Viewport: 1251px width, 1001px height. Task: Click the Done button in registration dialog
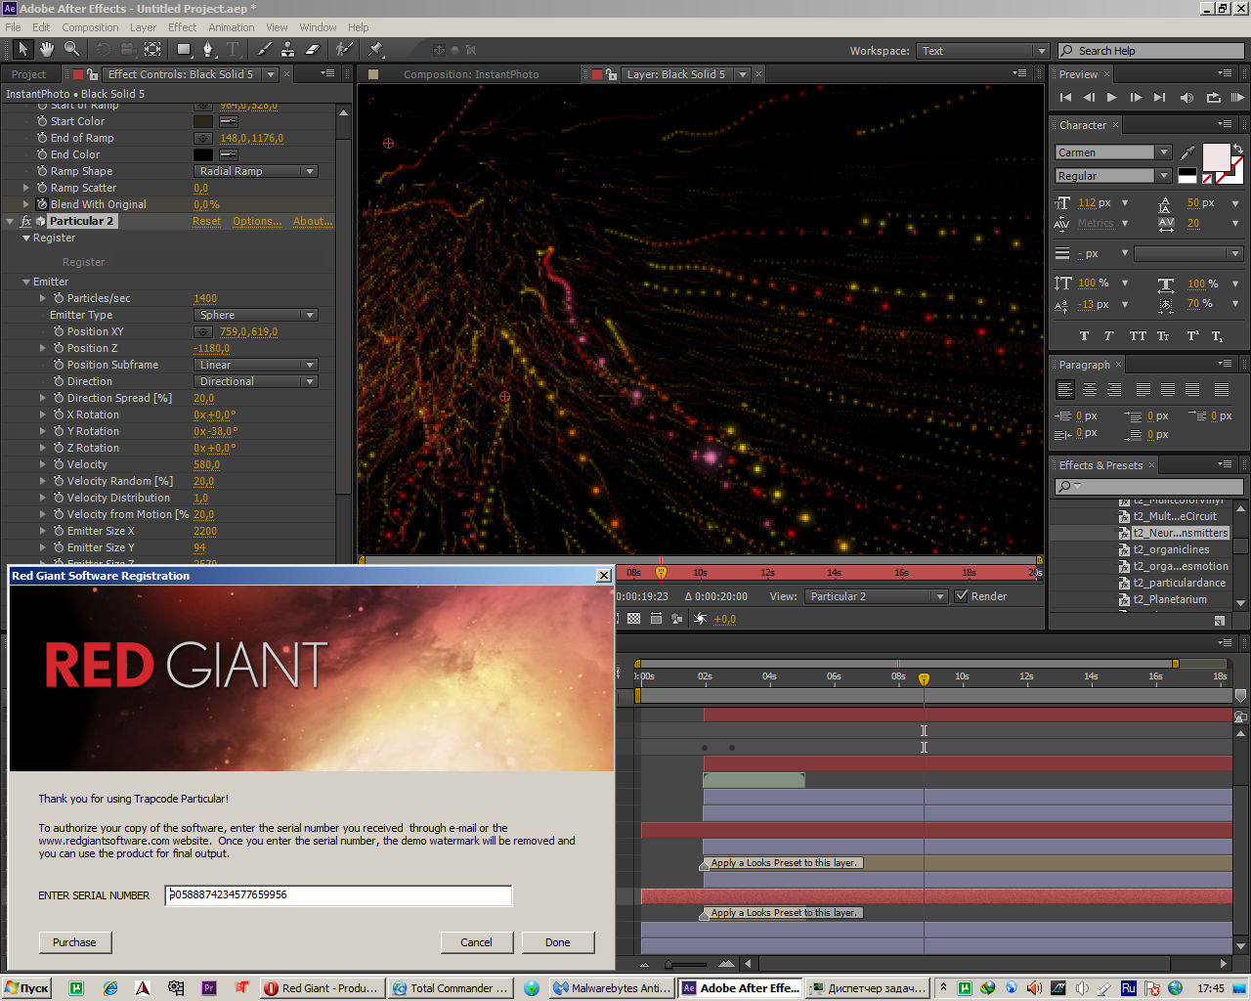557,942
